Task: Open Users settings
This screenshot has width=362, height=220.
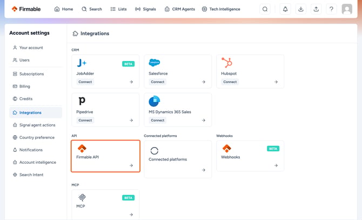Action: (x=36, y=60)
